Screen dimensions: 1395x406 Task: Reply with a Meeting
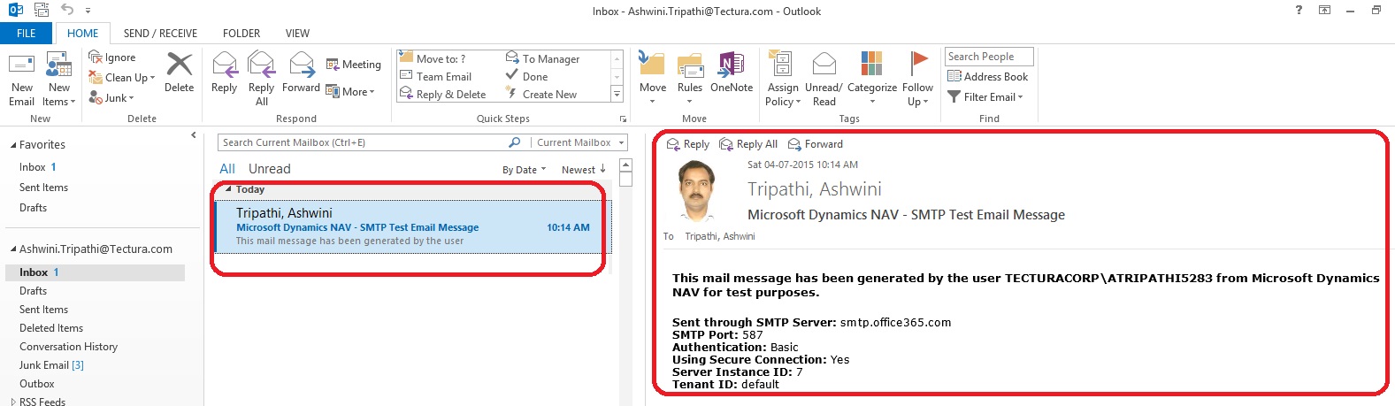[x=353, y=65]
